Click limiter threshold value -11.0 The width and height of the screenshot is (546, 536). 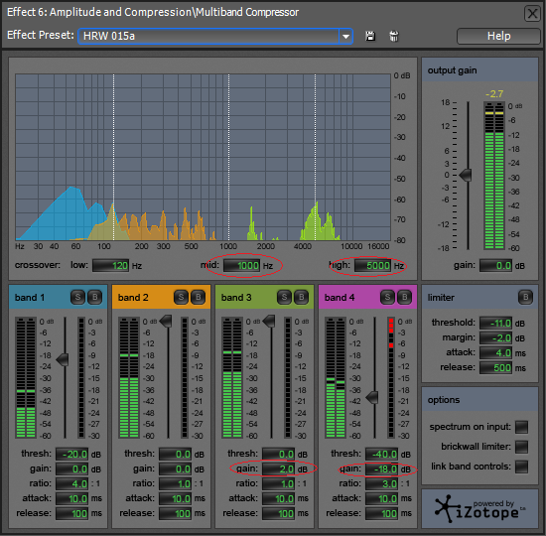tap(495, 324)
